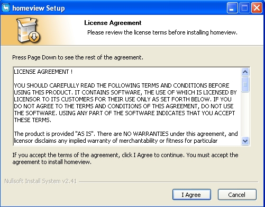Click the 'LICENSE AGREEMENT !' heading line in text box

43,72
